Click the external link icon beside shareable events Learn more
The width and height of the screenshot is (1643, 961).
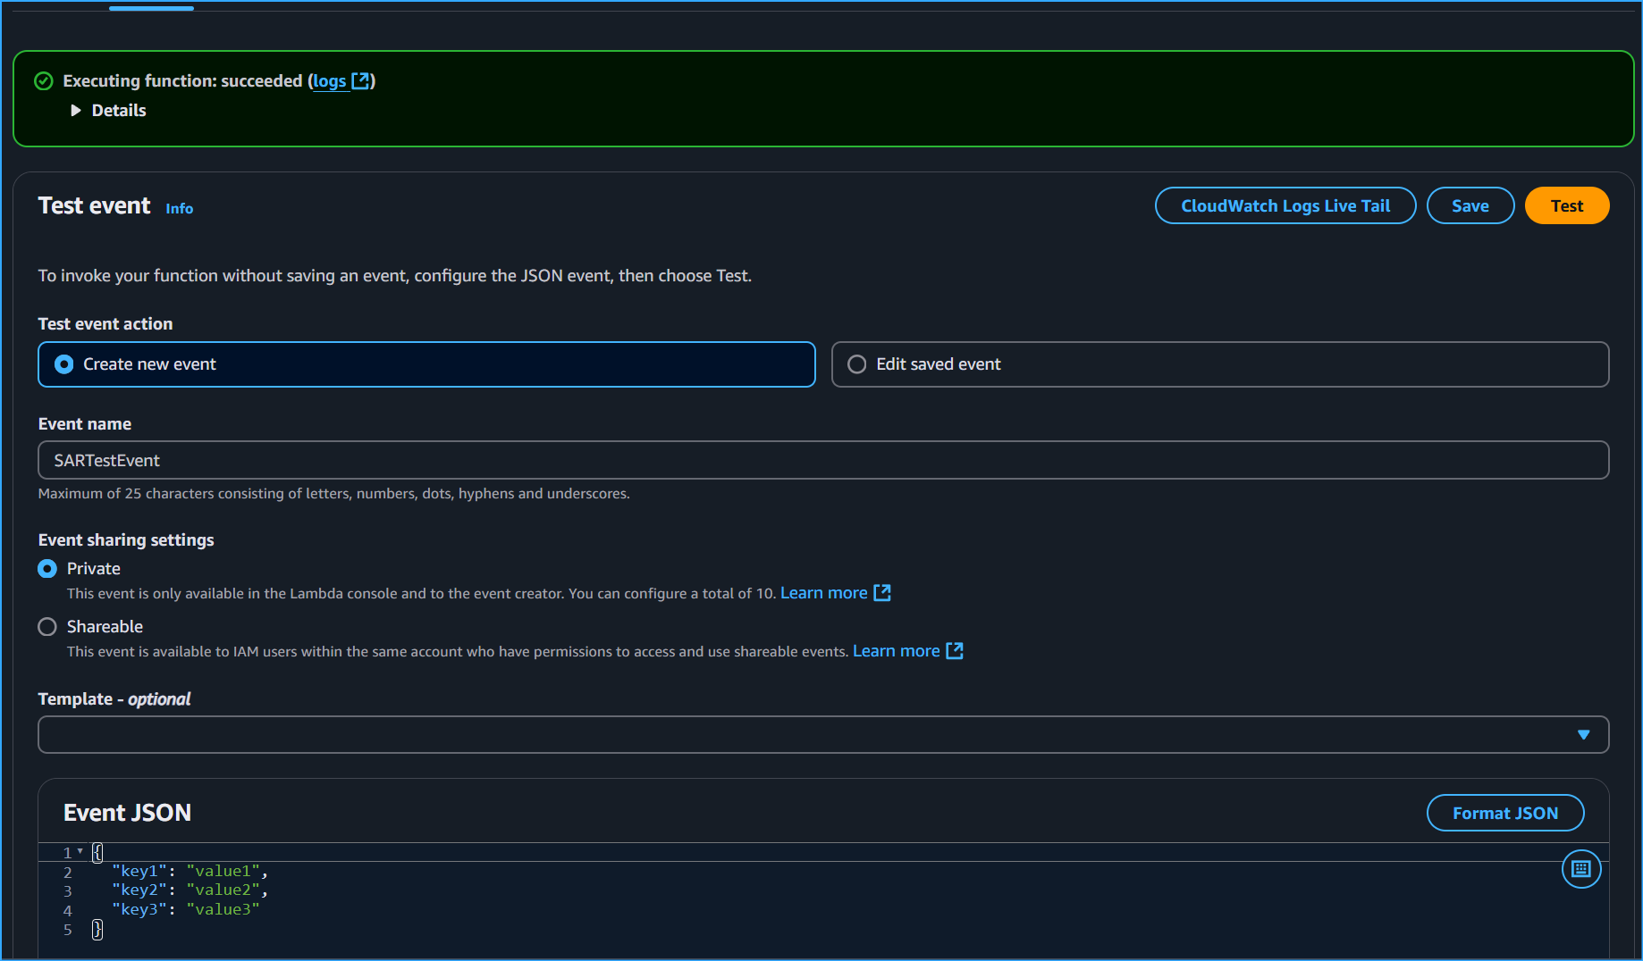pos(954,650)
